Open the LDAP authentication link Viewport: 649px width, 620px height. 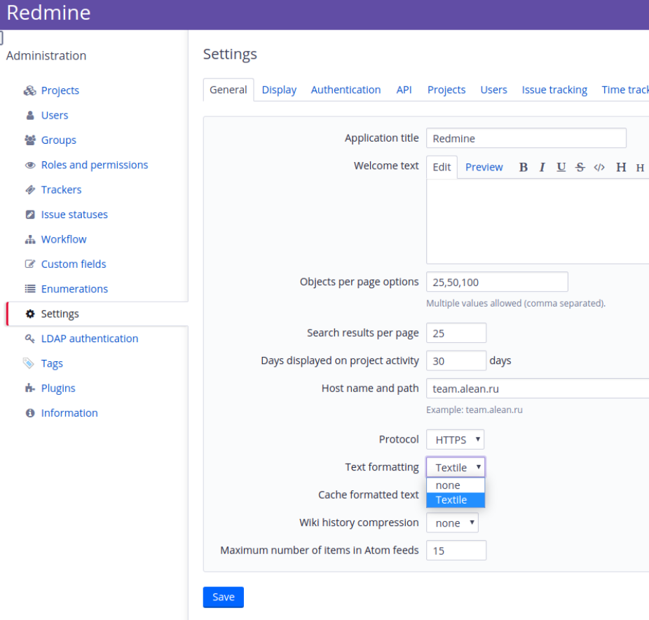click(90, 339)
